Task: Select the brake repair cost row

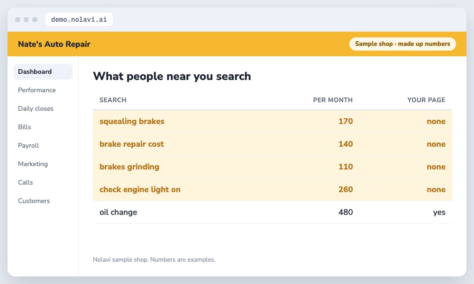Action: coord(273,144)
